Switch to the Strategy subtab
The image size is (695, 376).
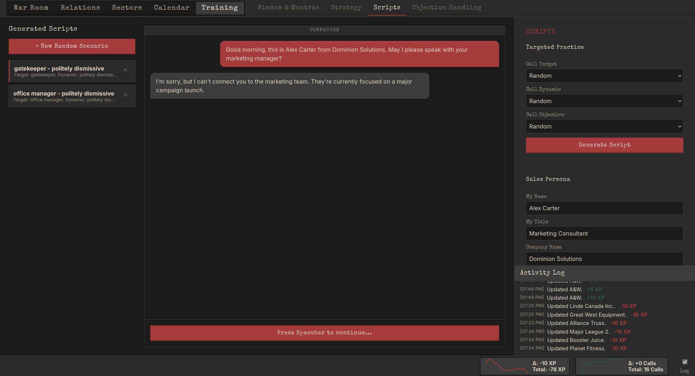click(x=346, y=7)
